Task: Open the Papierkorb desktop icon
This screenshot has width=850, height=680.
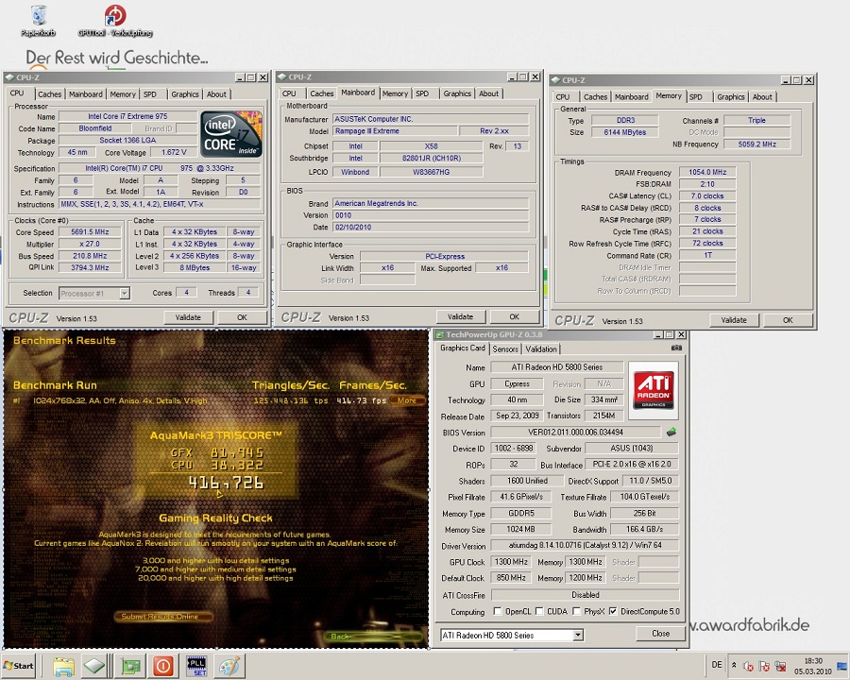Action: (39, 21)
